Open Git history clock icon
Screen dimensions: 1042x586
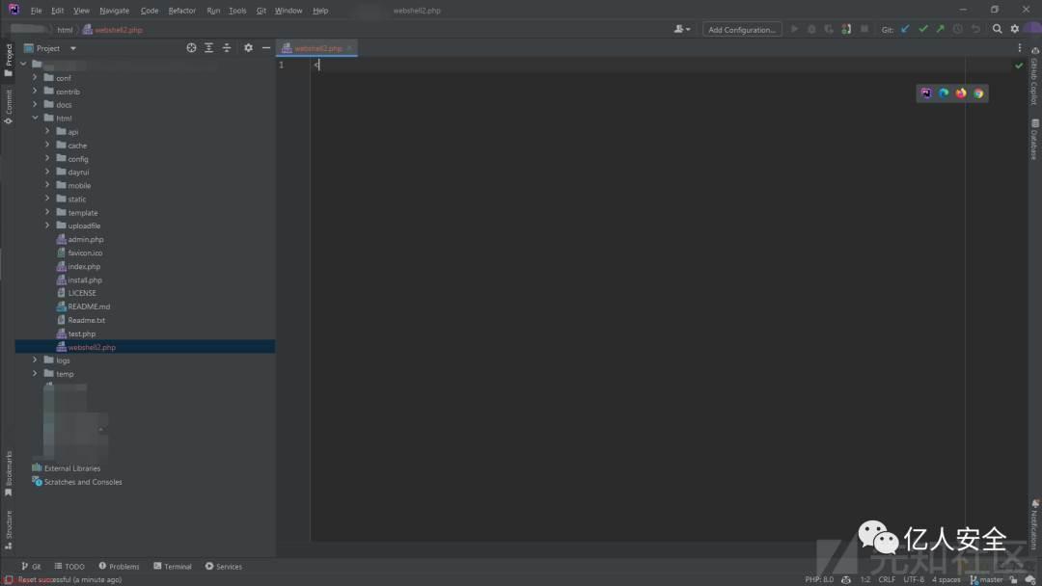point(958,29)
